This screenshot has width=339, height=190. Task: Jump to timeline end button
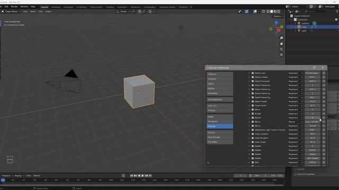click(150, 176)
